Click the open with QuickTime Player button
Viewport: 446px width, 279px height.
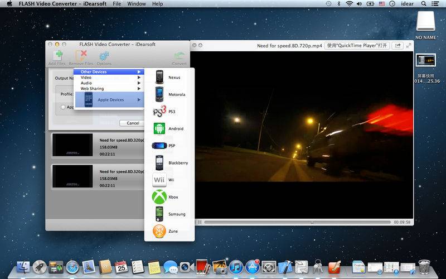[x=357, y=46]
